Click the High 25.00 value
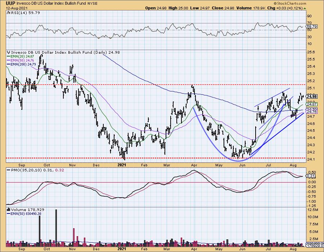 (178, 8)
